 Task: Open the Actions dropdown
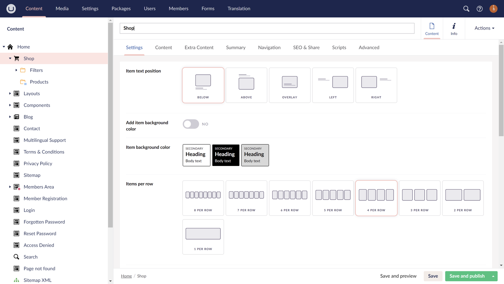pyautogui.click(x=484, y=28)
